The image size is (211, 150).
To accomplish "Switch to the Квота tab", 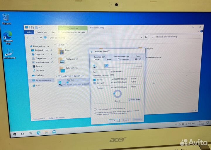I will coord(138,56).
